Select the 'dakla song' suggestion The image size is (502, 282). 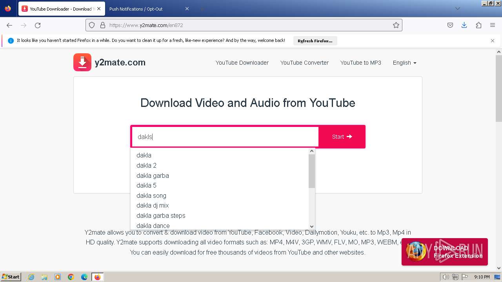click(220, 195)
